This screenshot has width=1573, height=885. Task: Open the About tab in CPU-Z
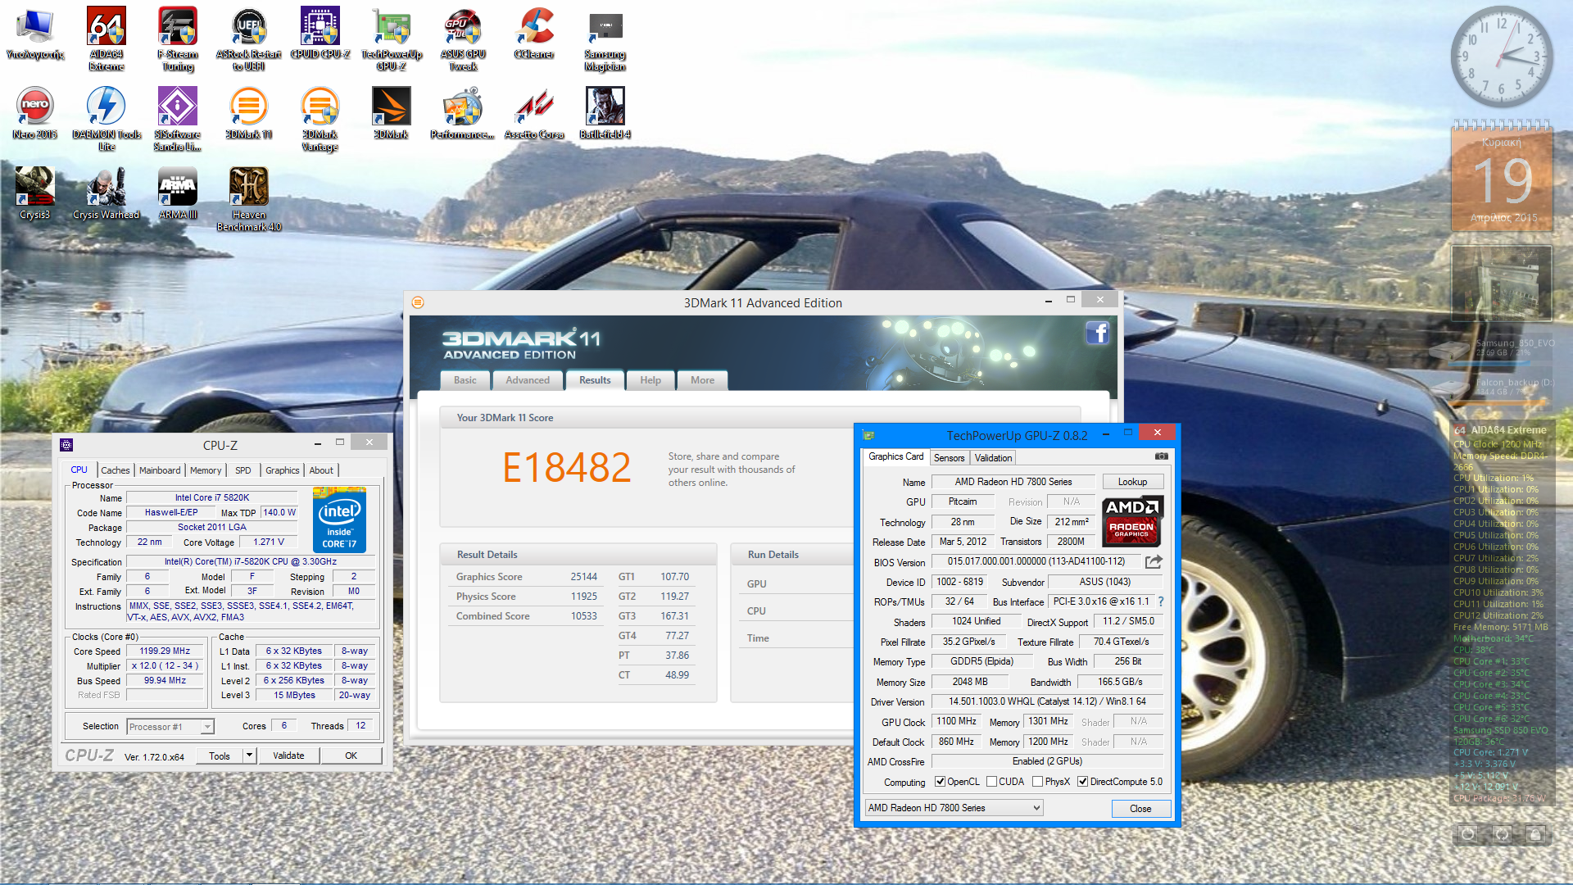pos(321,470)
